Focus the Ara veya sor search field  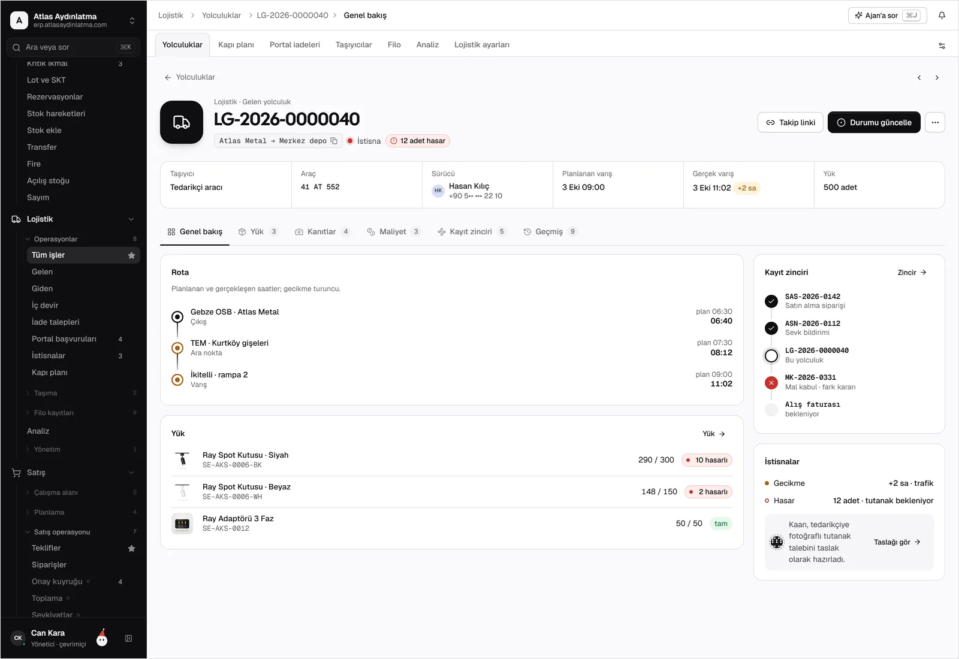click(x=73, y=47)
